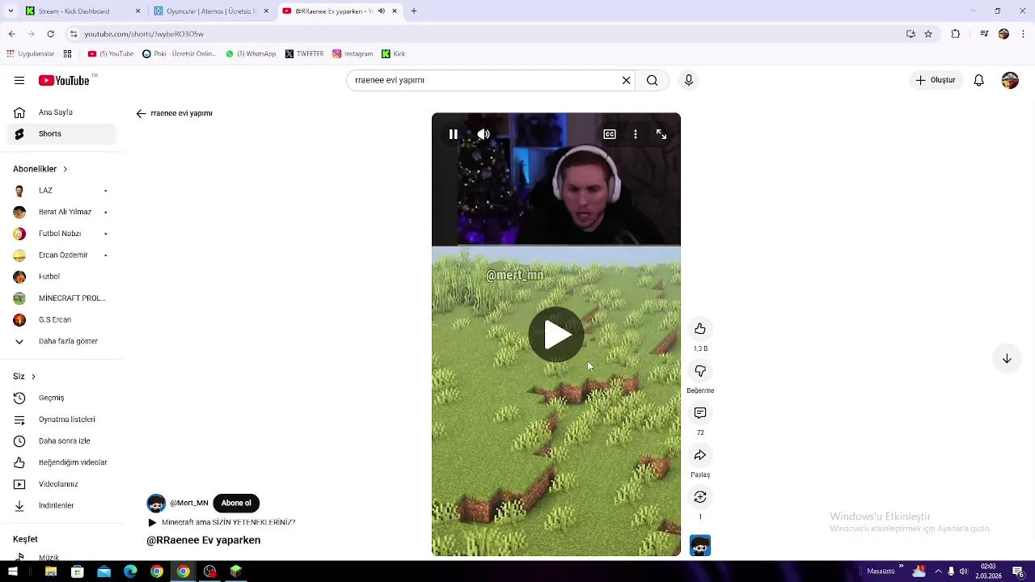Open Videolarınız page
Image resolution: width=1035 pixels, height=582 pixels.
click(x=61, y=484)
